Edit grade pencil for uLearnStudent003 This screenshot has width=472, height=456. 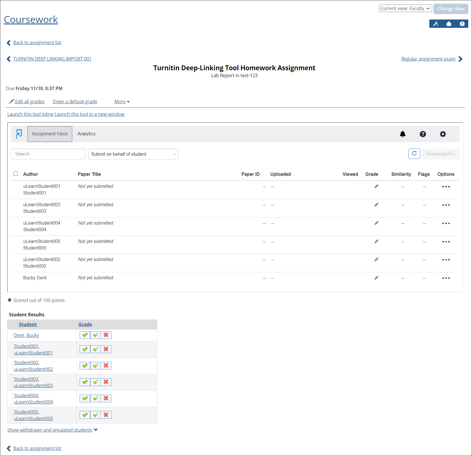(376, 205)
